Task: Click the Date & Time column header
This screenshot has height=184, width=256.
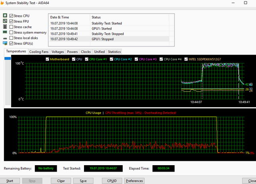Action: click(x=69, y=17)
